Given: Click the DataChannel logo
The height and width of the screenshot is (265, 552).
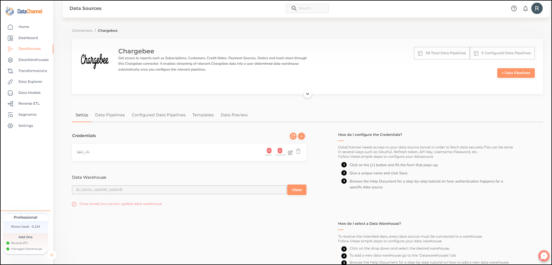Looking at the screenshot, I should [x=24, y=11].
